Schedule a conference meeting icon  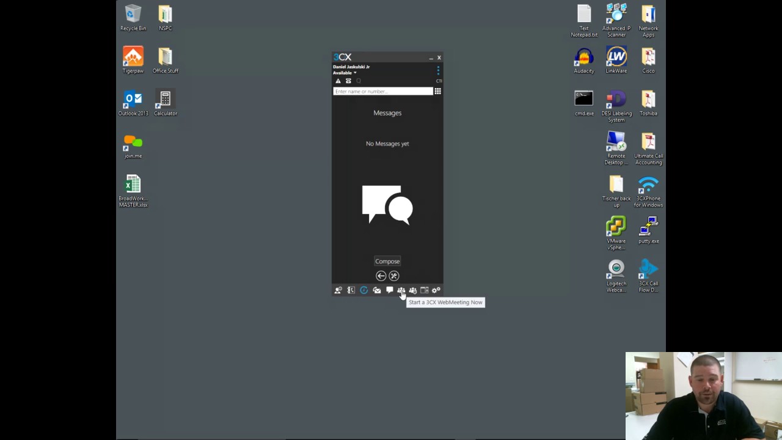tap(413, 290)
